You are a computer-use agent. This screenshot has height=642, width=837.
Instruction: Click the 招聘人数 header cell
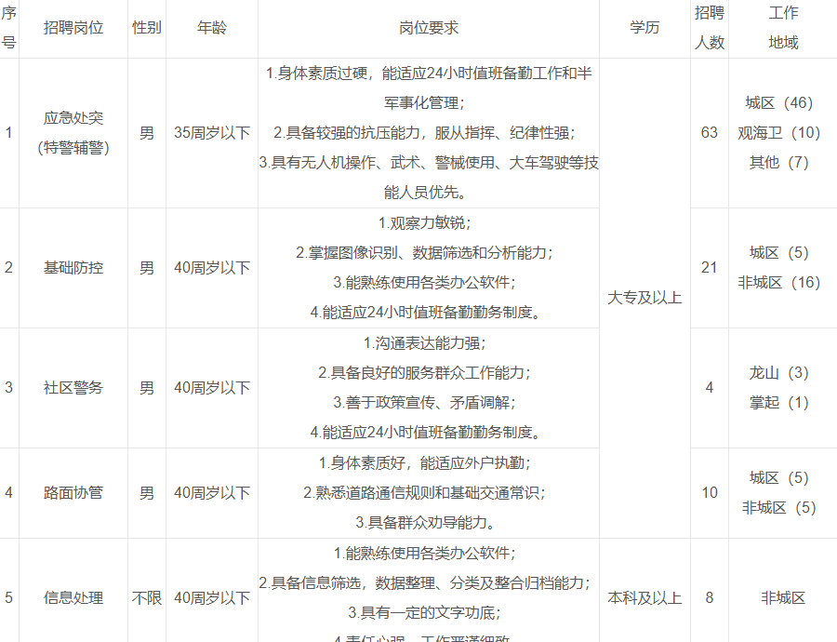pos(710,28)
